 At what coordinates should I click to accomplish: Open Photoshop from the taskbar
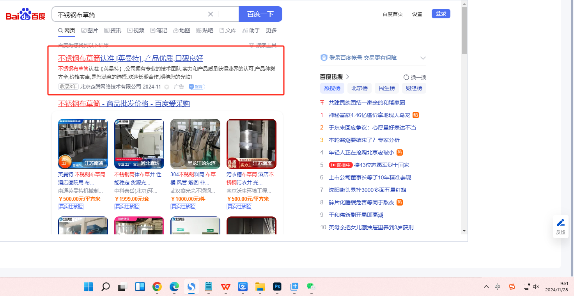pos(277,287)
